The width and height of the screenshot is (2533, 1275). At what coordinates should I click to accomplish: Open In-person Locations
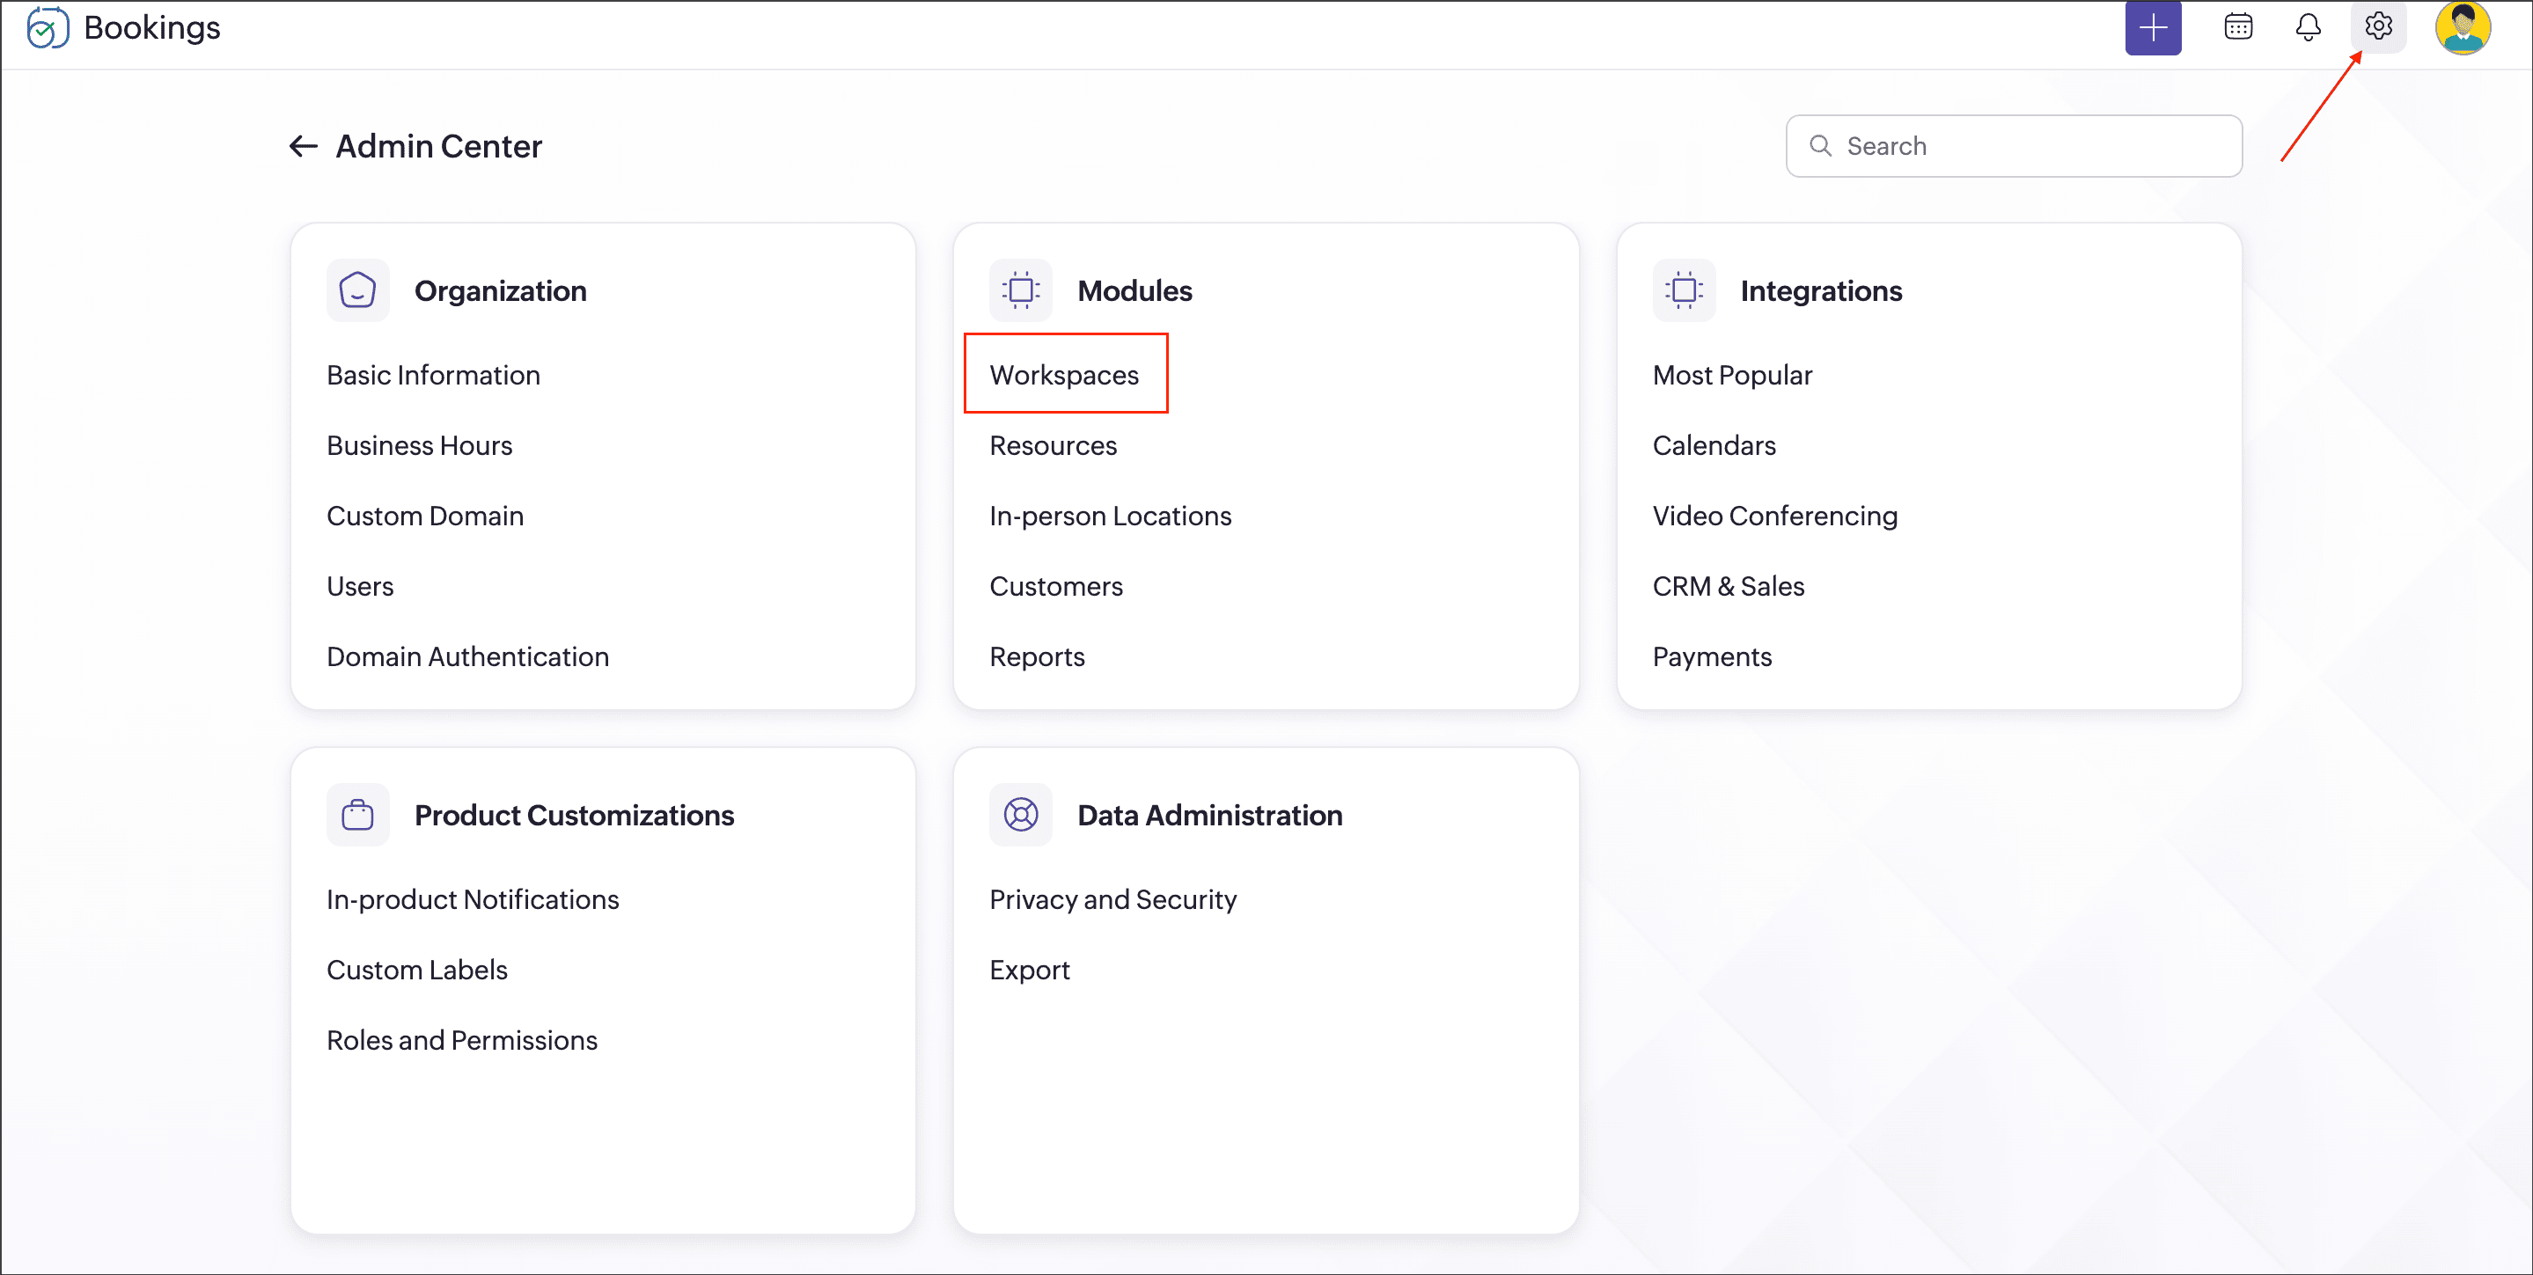click(1110, 517)
